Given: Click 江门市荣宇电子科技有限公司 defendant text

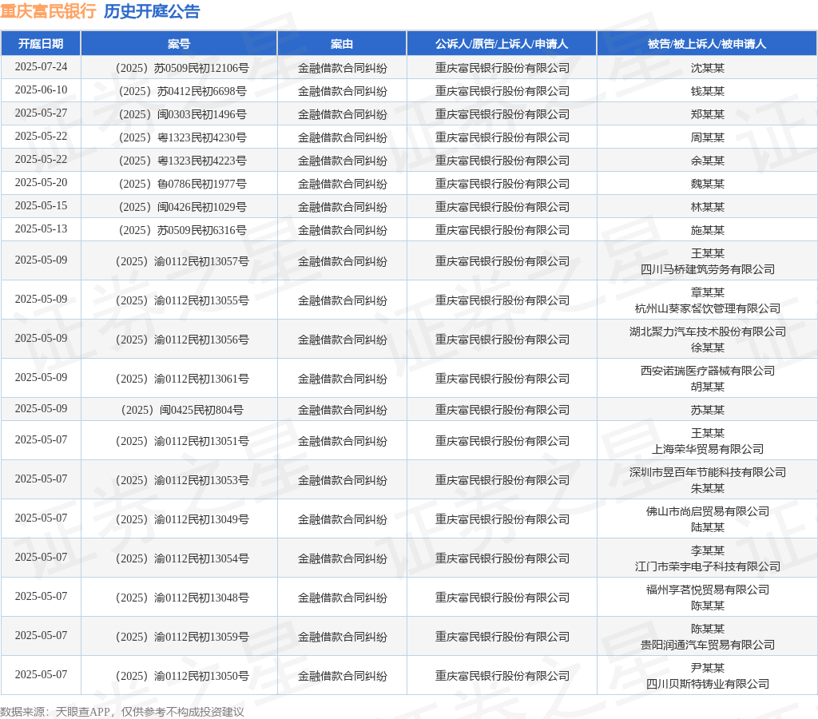Looking at the screenshot, I should click(x=708, y=566).
